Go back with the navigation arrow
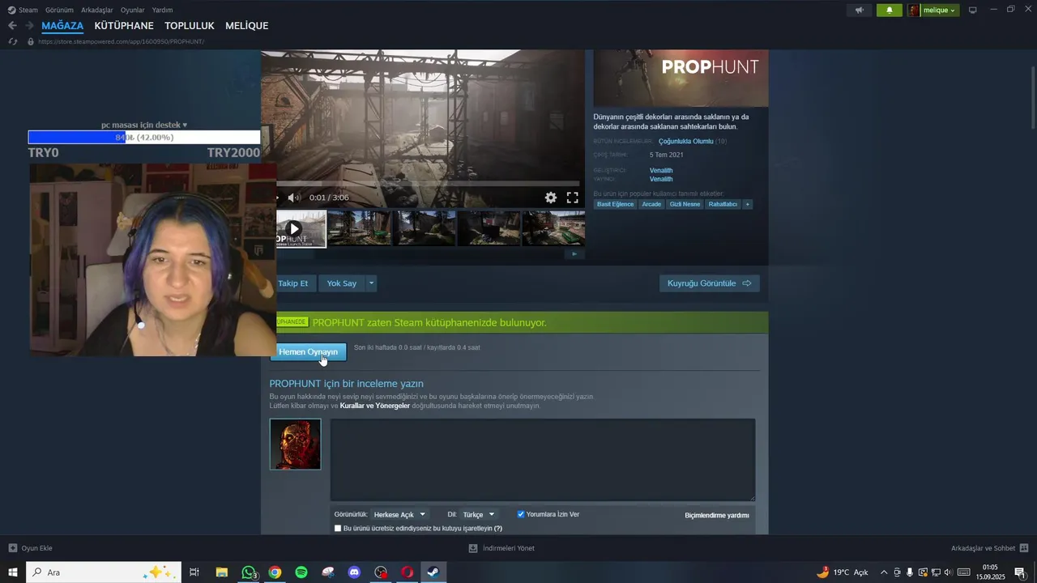 point(12,26)
